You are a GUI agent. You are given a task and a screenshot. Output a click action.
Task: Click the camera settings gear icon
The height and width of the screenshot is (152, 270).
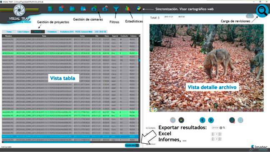(x=105, y=8)
